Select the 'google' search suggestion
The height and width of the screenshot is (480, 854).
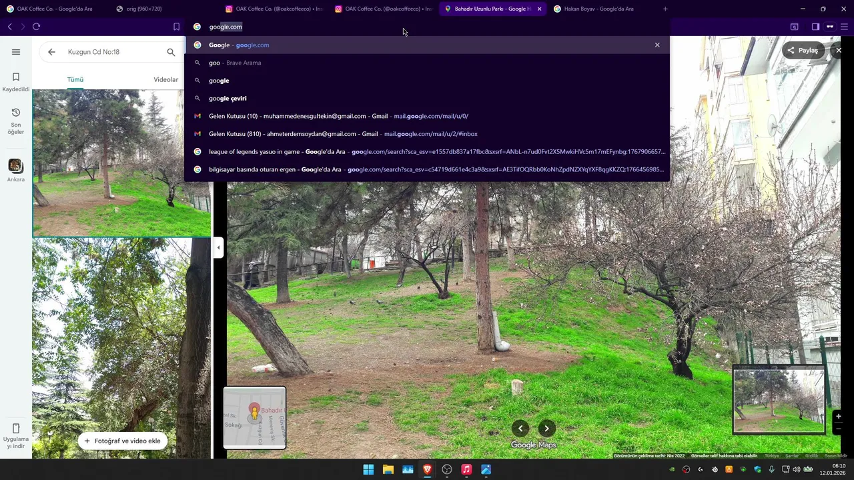(x=427, y=81)
